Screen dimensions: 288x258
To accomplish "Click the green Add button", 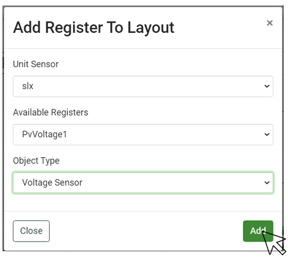I will (x=258, y=231).
